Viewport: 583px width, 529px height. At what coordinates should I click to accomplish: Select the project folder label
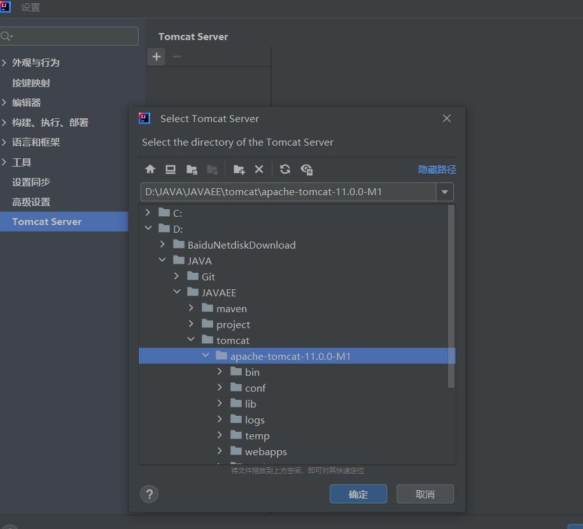233,325
